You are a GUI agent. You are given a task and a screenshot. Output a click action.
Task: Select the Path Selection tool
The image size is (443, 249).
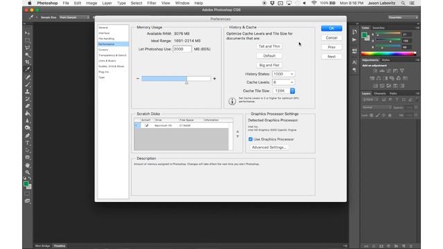28,150
